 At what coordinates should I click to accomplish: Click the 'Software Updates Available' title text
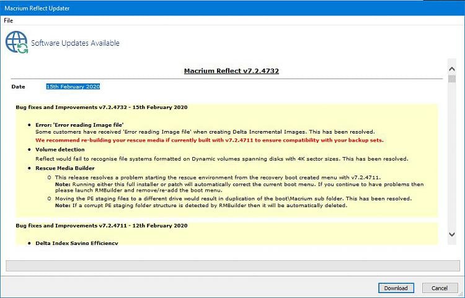(75, 43)
